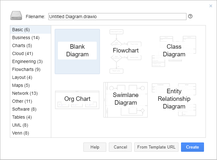Viewport: 217px width, 160px height.
Task: Pick the Class Diagram template
Action: 174,52
